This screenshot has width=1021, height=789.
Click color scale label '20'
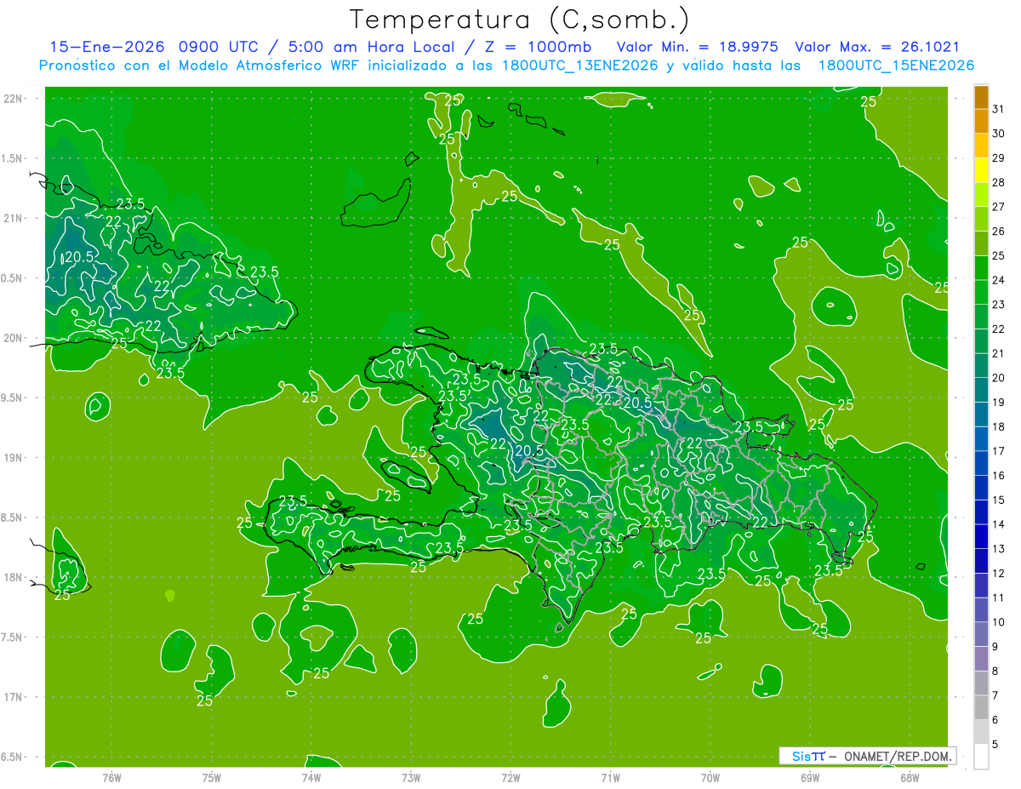point(998,378)
